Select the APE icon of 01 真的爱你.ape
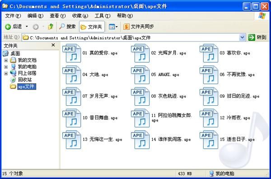The height and width of the screenshot is (179, 271). [71, 53]
